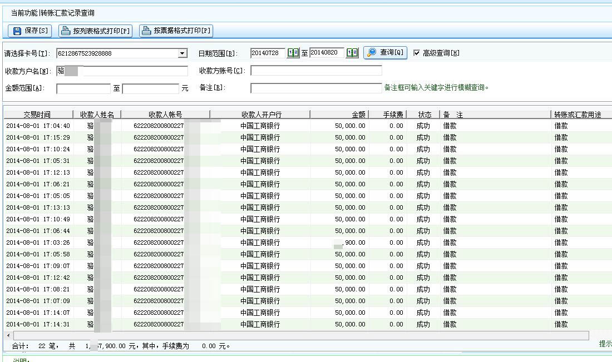Click the 备注 keyword input field

pos(316,88)
